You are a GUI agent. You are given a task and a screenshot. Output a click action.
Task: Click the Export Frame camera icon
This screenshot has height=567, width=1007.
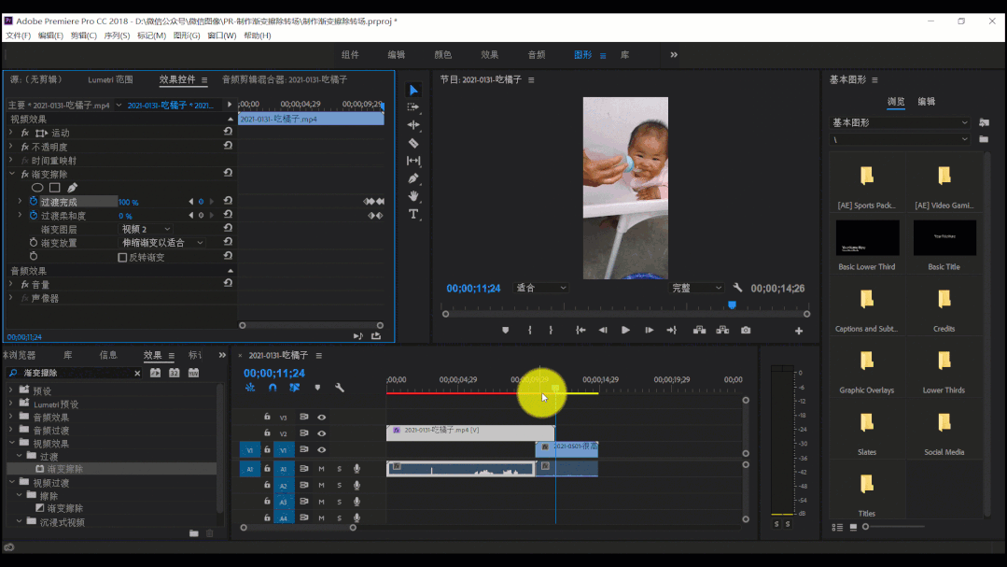[746, 330]
